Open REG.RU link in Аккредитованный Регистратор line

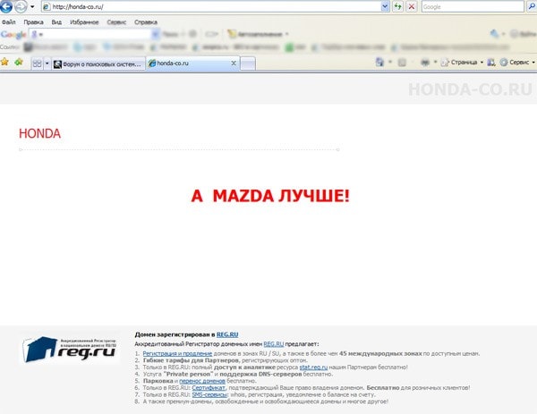[274, 344]
